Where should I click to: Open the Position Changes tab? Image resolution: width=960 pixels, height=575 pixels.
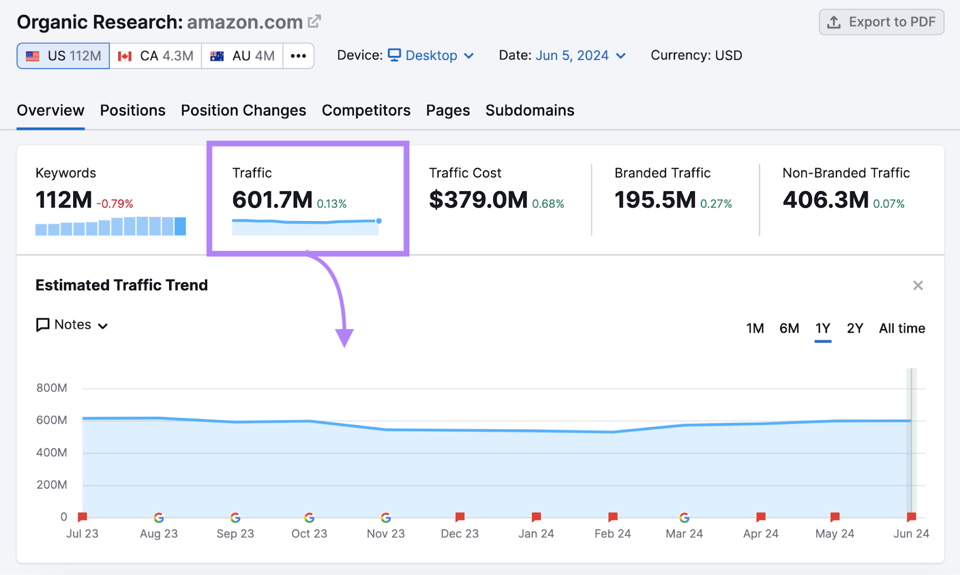(243, 110)
